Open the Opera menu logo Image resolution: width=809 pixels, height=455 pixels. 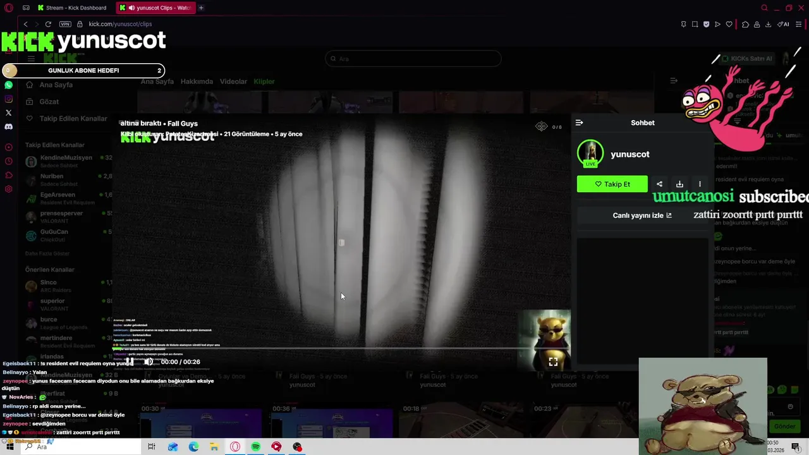pos(9,8)
